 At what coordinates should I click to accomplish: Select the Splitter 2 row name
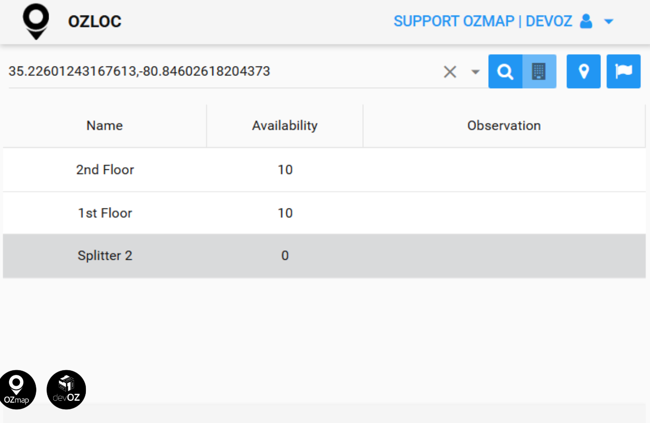click(105, 256)
